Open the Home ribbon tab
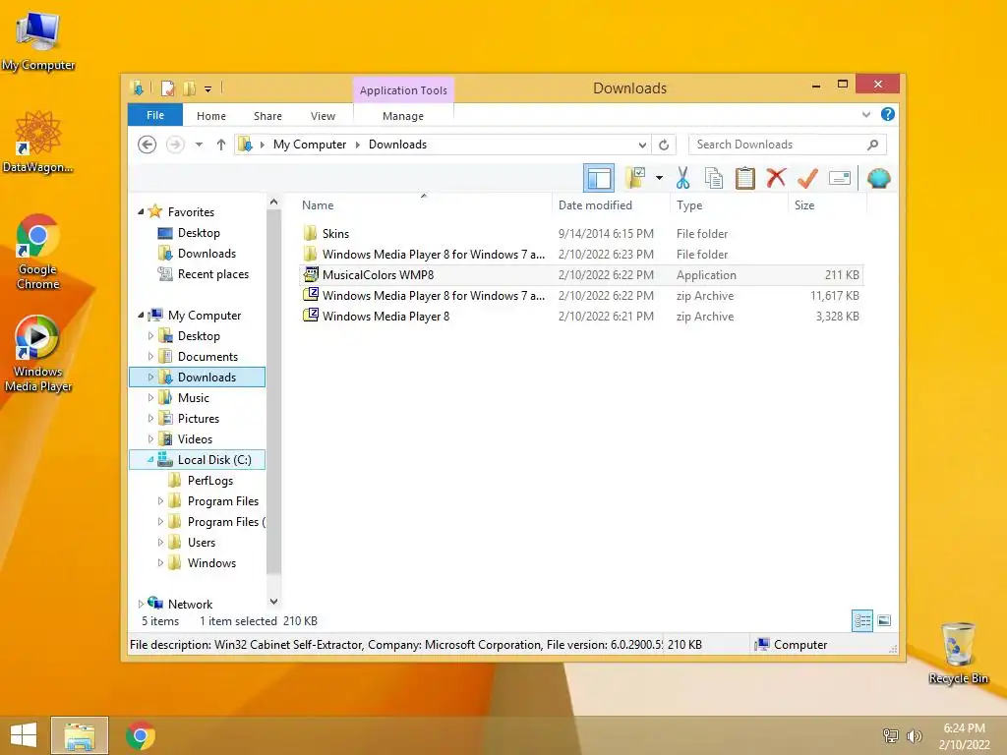 click(x=211, y=116)
